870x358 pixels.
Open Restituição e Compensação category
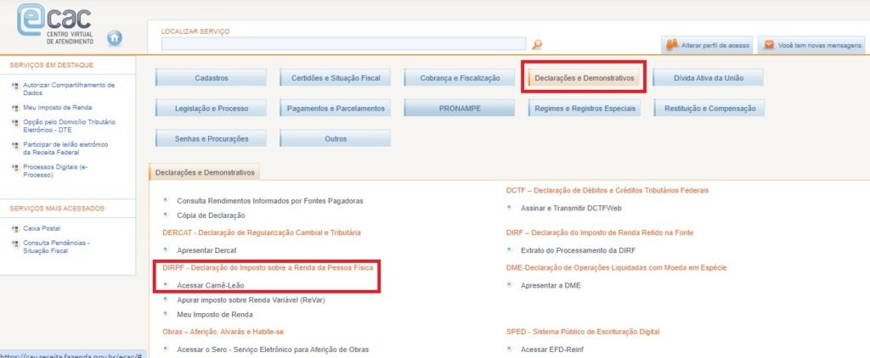point(709,109)
